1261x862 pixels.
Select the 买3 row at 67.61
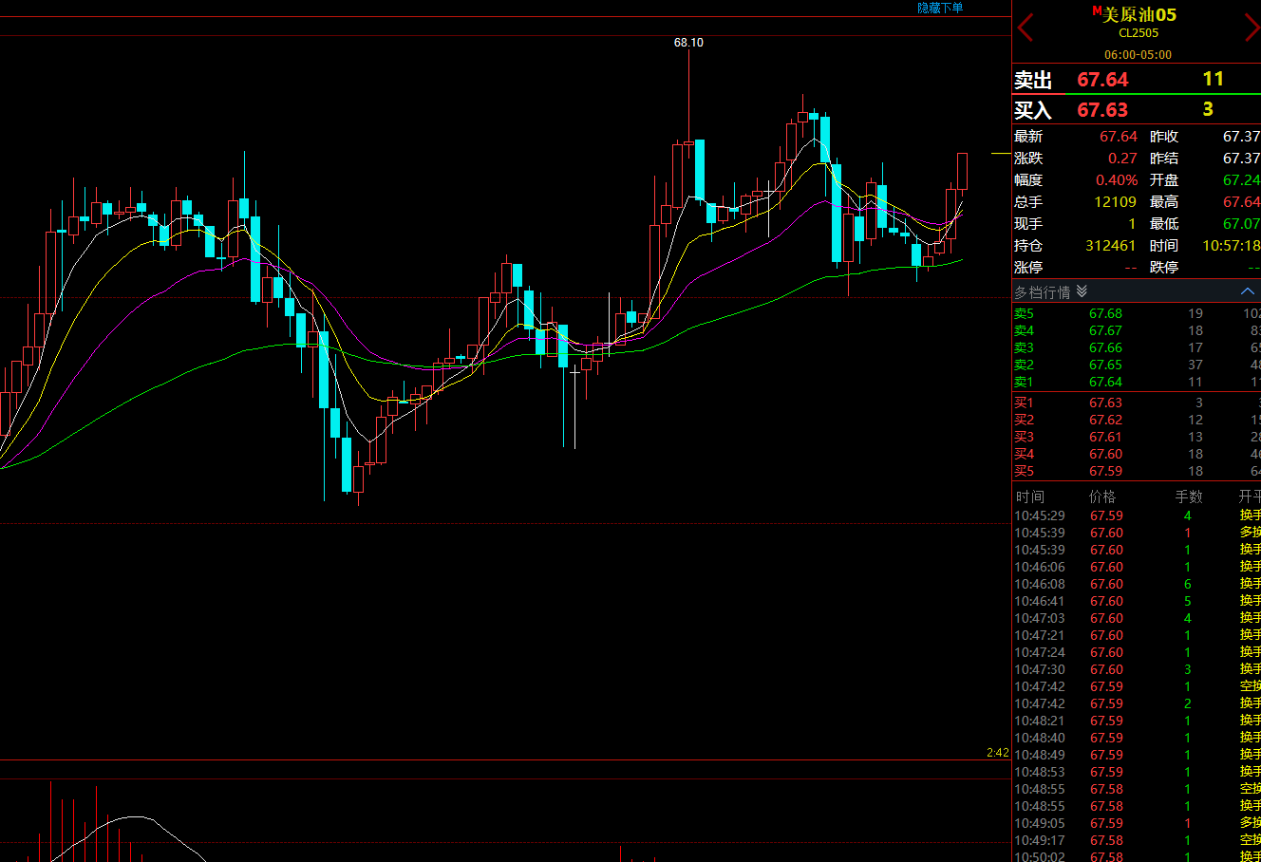1137,437
